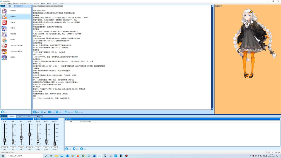Click the 高さ (pitch) slider handle
This screenshot has height=158, width=281.
point(21,138)
